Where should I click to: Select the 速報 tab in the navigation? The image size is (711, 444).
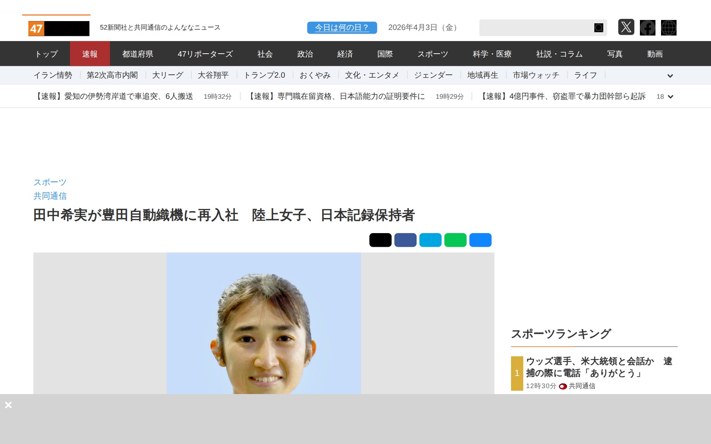coord(90,54)
